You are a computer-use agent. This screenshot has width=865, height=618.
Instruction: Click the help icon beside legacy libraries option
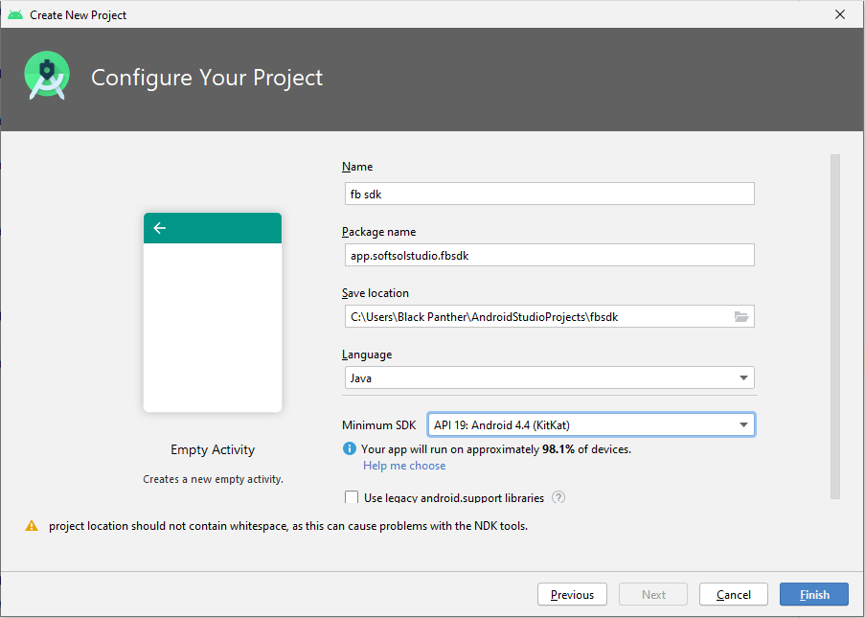click(558, 497)
